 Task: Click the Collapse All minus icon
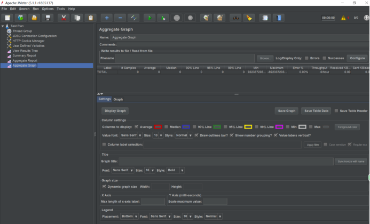coord(120,18)
